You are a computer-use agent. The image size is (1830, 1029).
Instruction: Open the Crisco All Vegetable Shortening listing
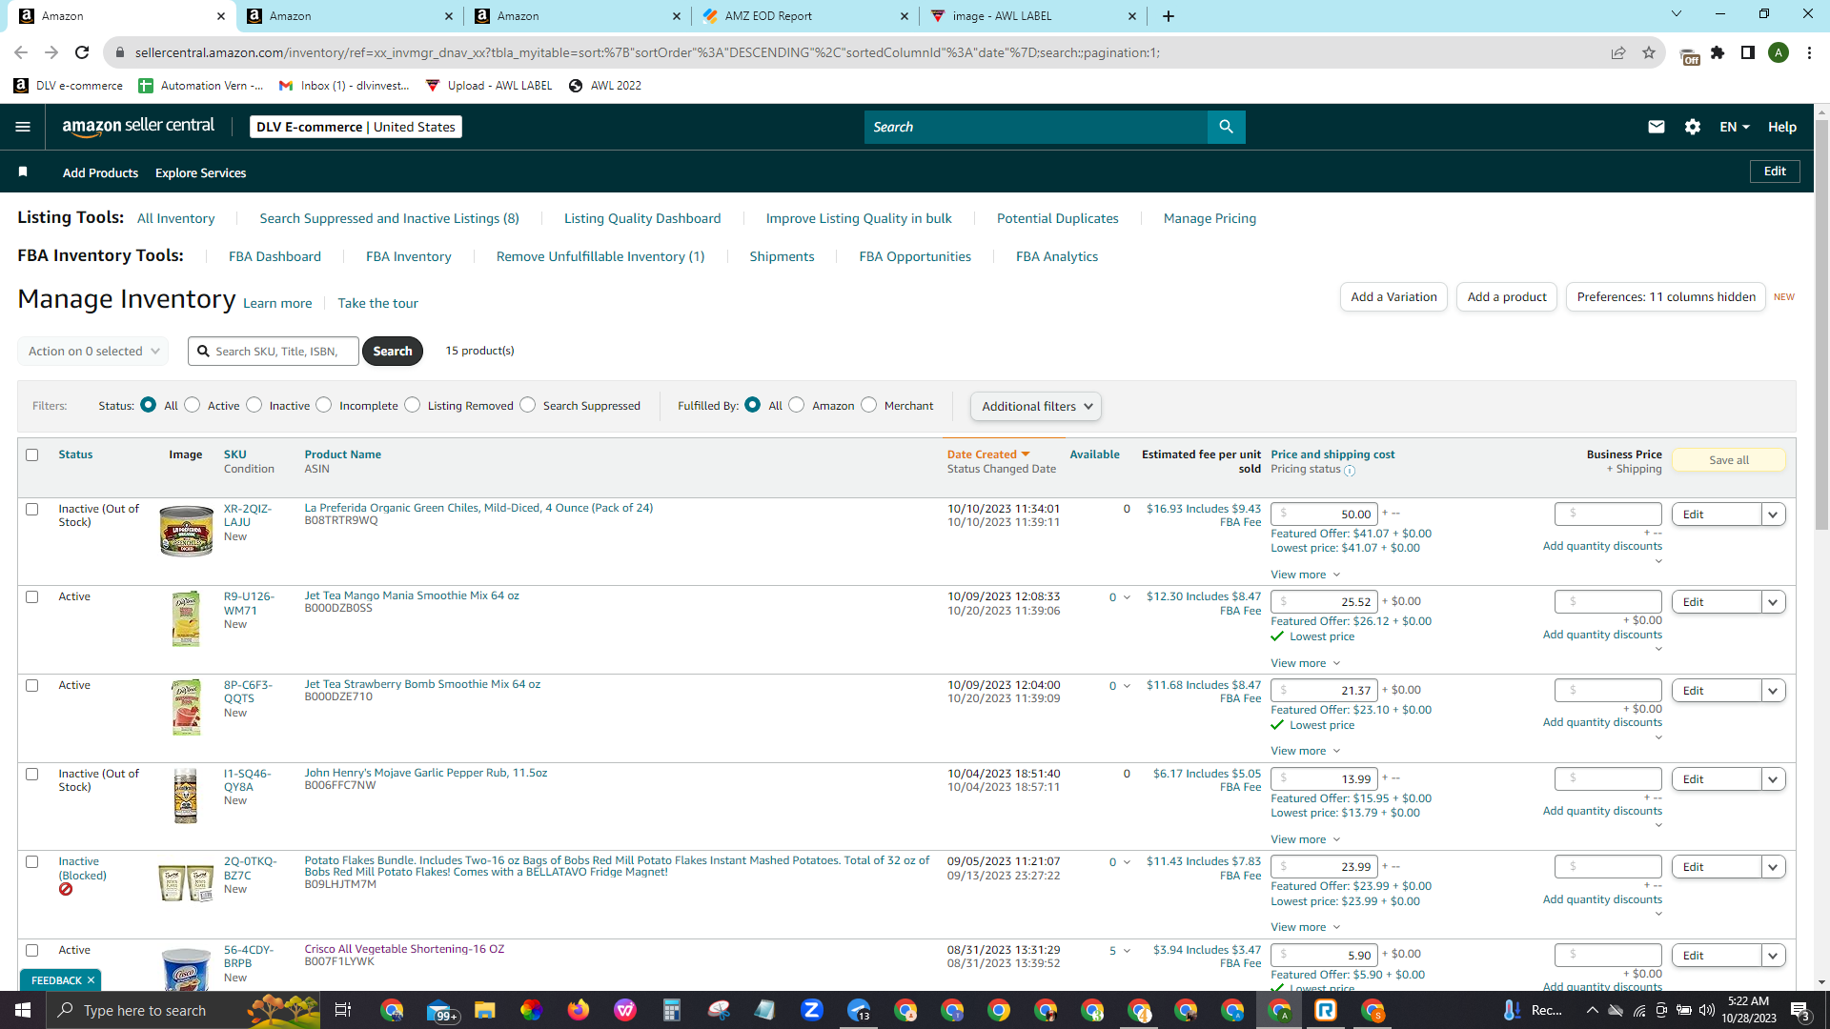click(x=404, y=949)
